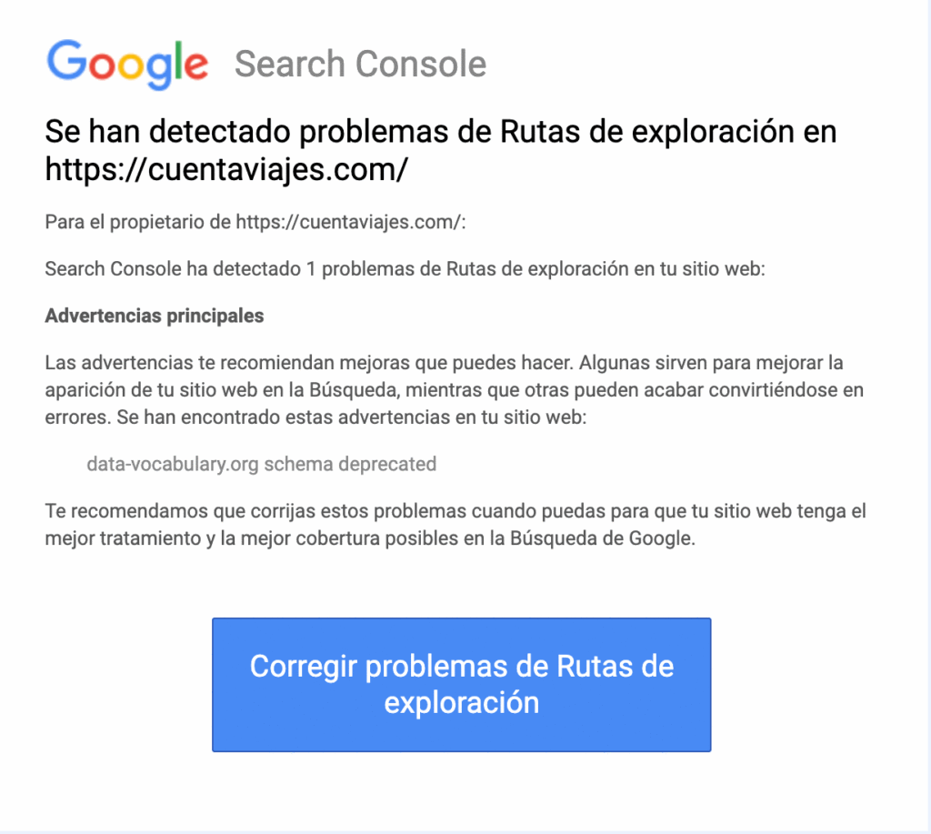
Task: Click the words Búsqueda de Google in the last paragraph
Action: [602, 538]
